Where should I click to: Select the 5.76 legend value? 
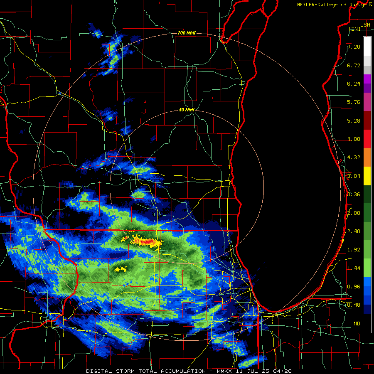click(x=354, y=102)
